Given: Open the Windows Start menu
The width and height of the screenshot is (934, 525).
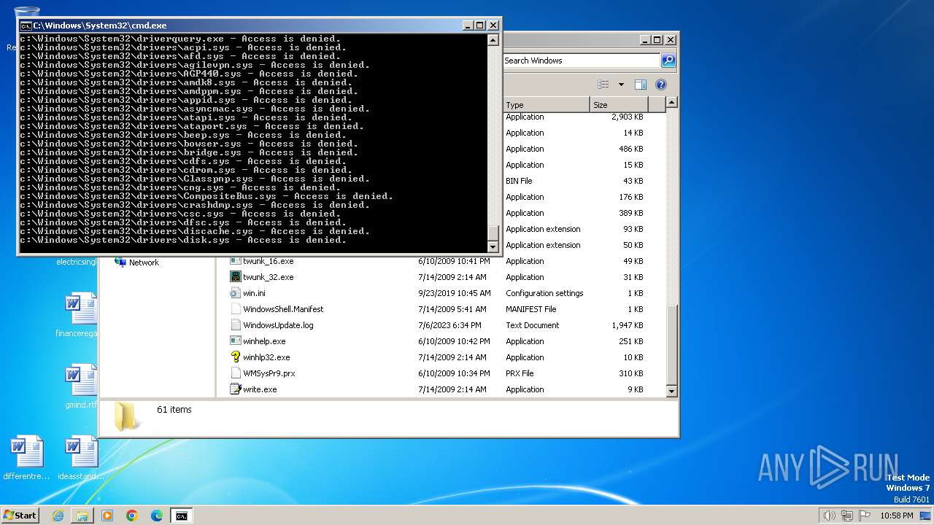Looking at the screenshot, I should click(20, 516).
